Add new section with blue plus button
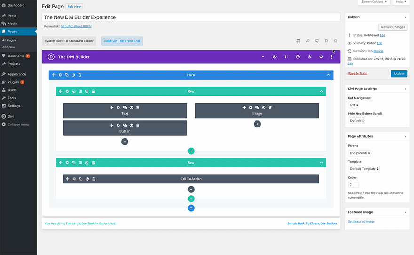The height and width of the screenshot is (255, 414). coord(191,208)
